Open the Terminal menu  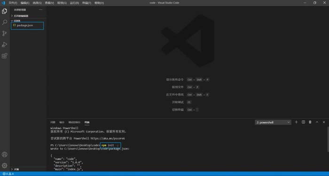86,3
